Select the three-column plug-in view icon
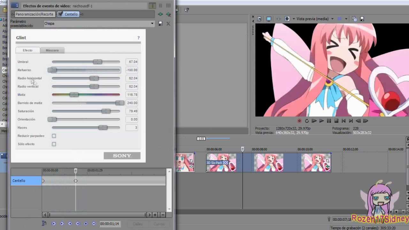This screenshot has height=230, width=409. pos(168,6)
